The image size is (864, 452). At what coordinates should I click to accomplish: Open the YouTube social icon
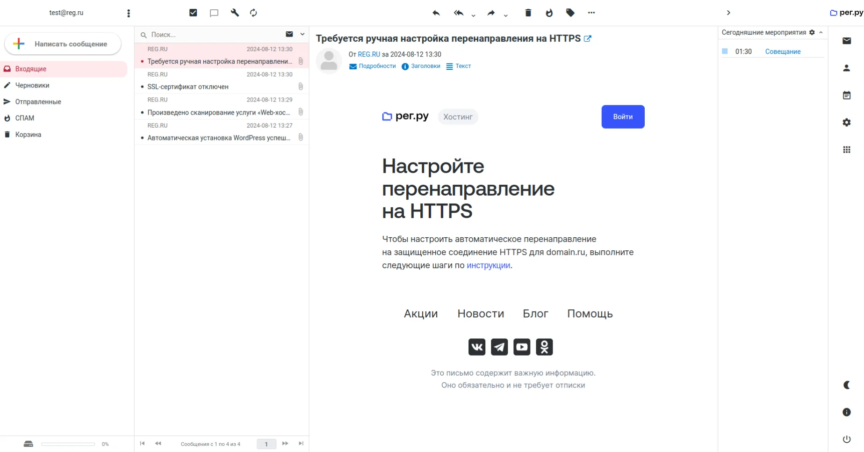[522, 347]
